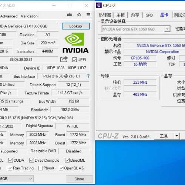Open the GPU selection dropdown in GPU-Z
185x185 pixels.
click(x=17, y=179)
